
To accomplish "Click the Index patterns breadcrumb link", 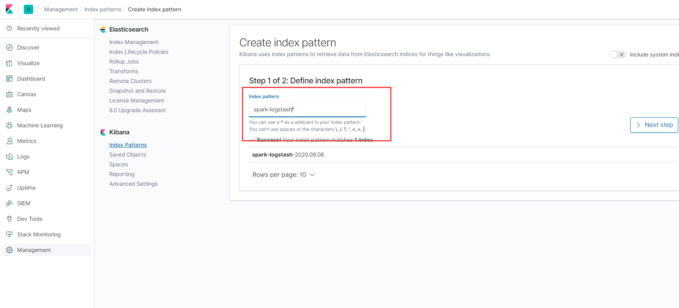I will point(103,9).
